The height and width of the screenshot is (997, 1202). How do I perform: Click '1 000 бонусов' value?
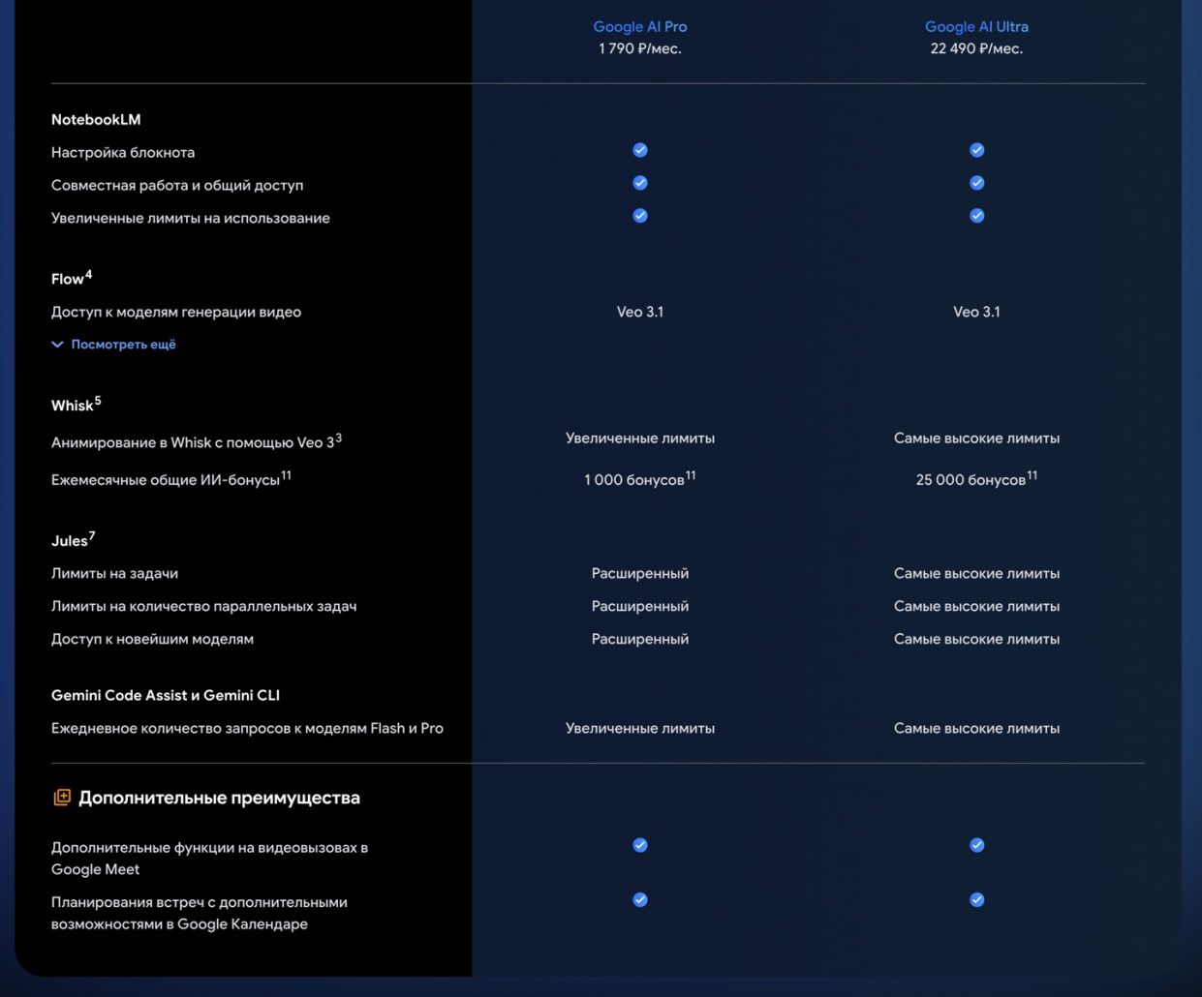point(640,478)
